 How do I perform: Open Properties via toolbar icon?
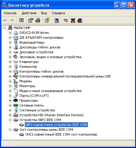[31, 21]
